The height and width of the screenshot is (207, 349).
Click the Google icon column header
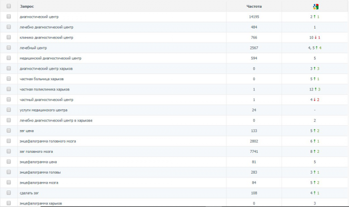316,6
